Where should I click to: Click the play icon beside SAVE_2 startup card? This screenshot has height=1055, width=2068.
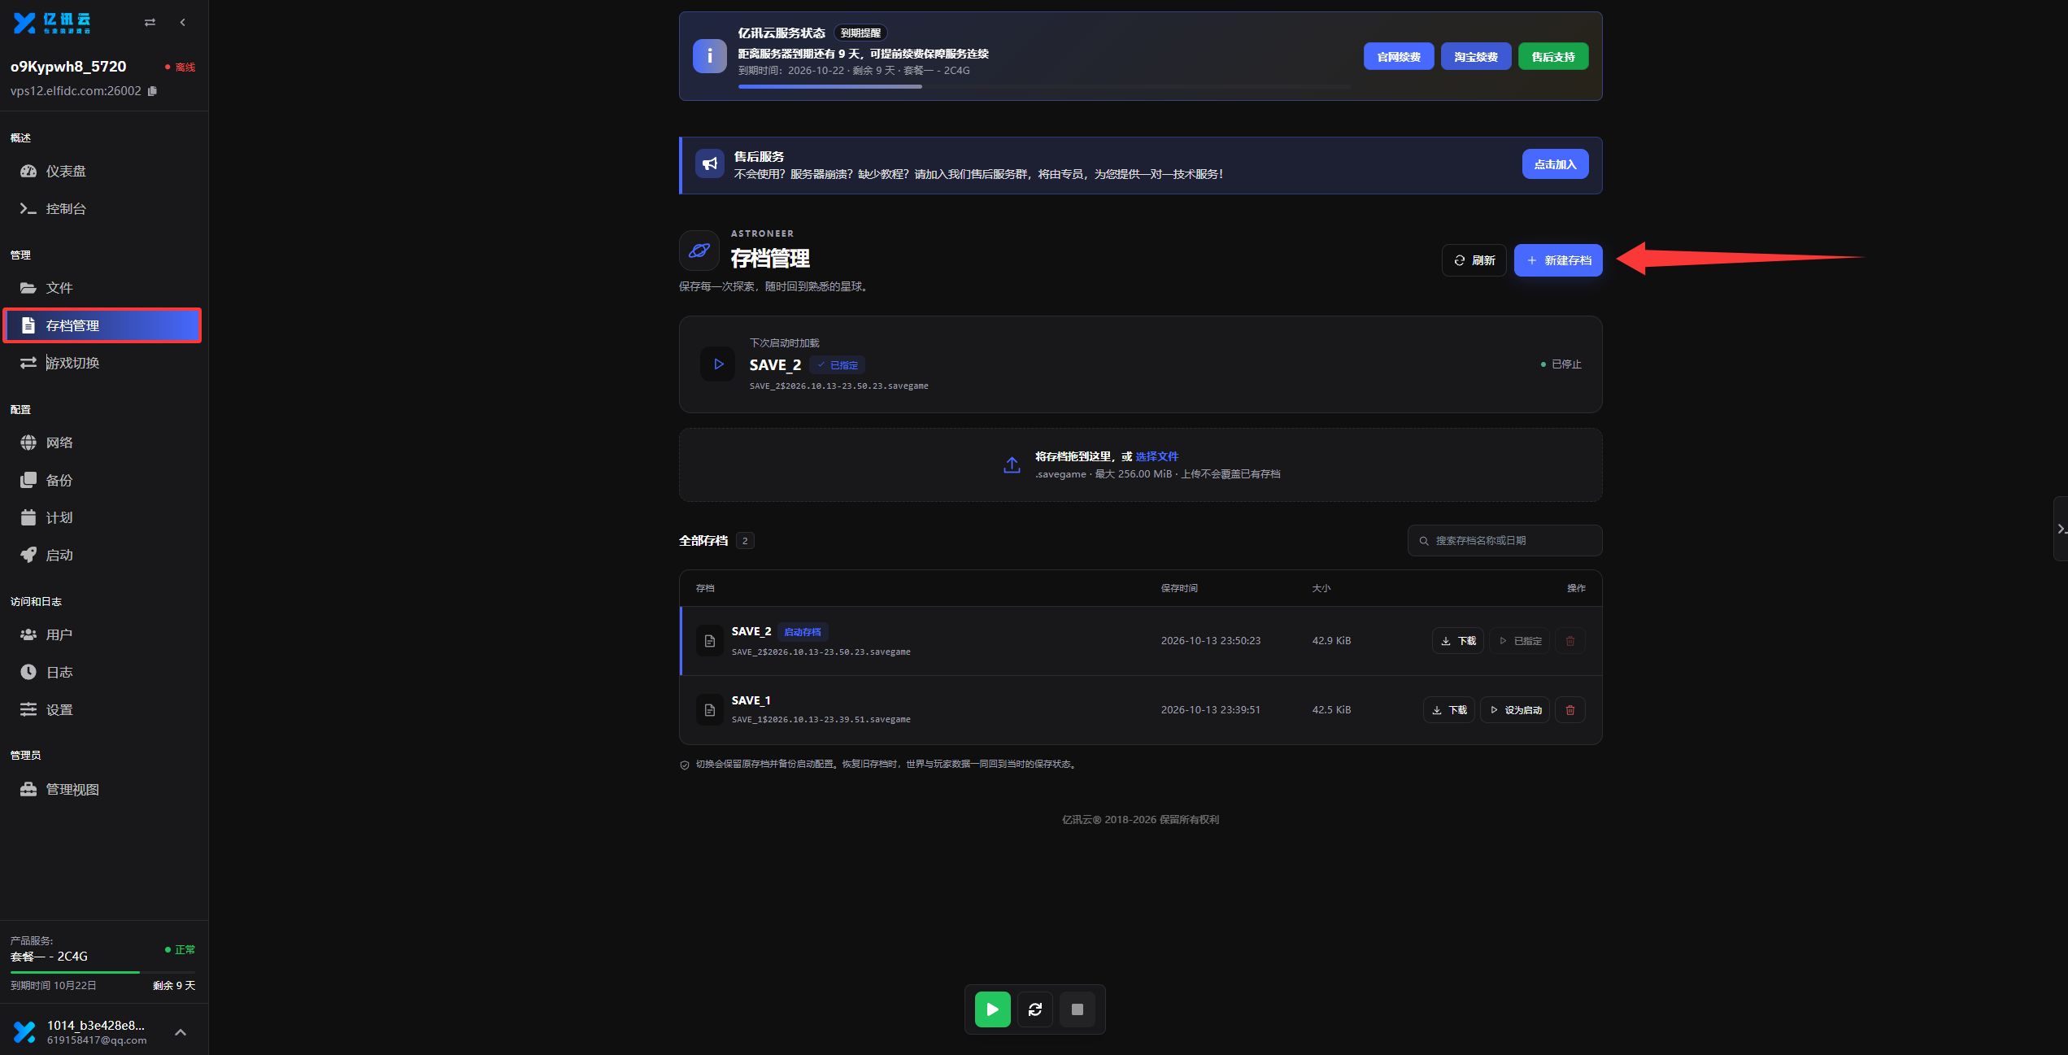(718, 364)
